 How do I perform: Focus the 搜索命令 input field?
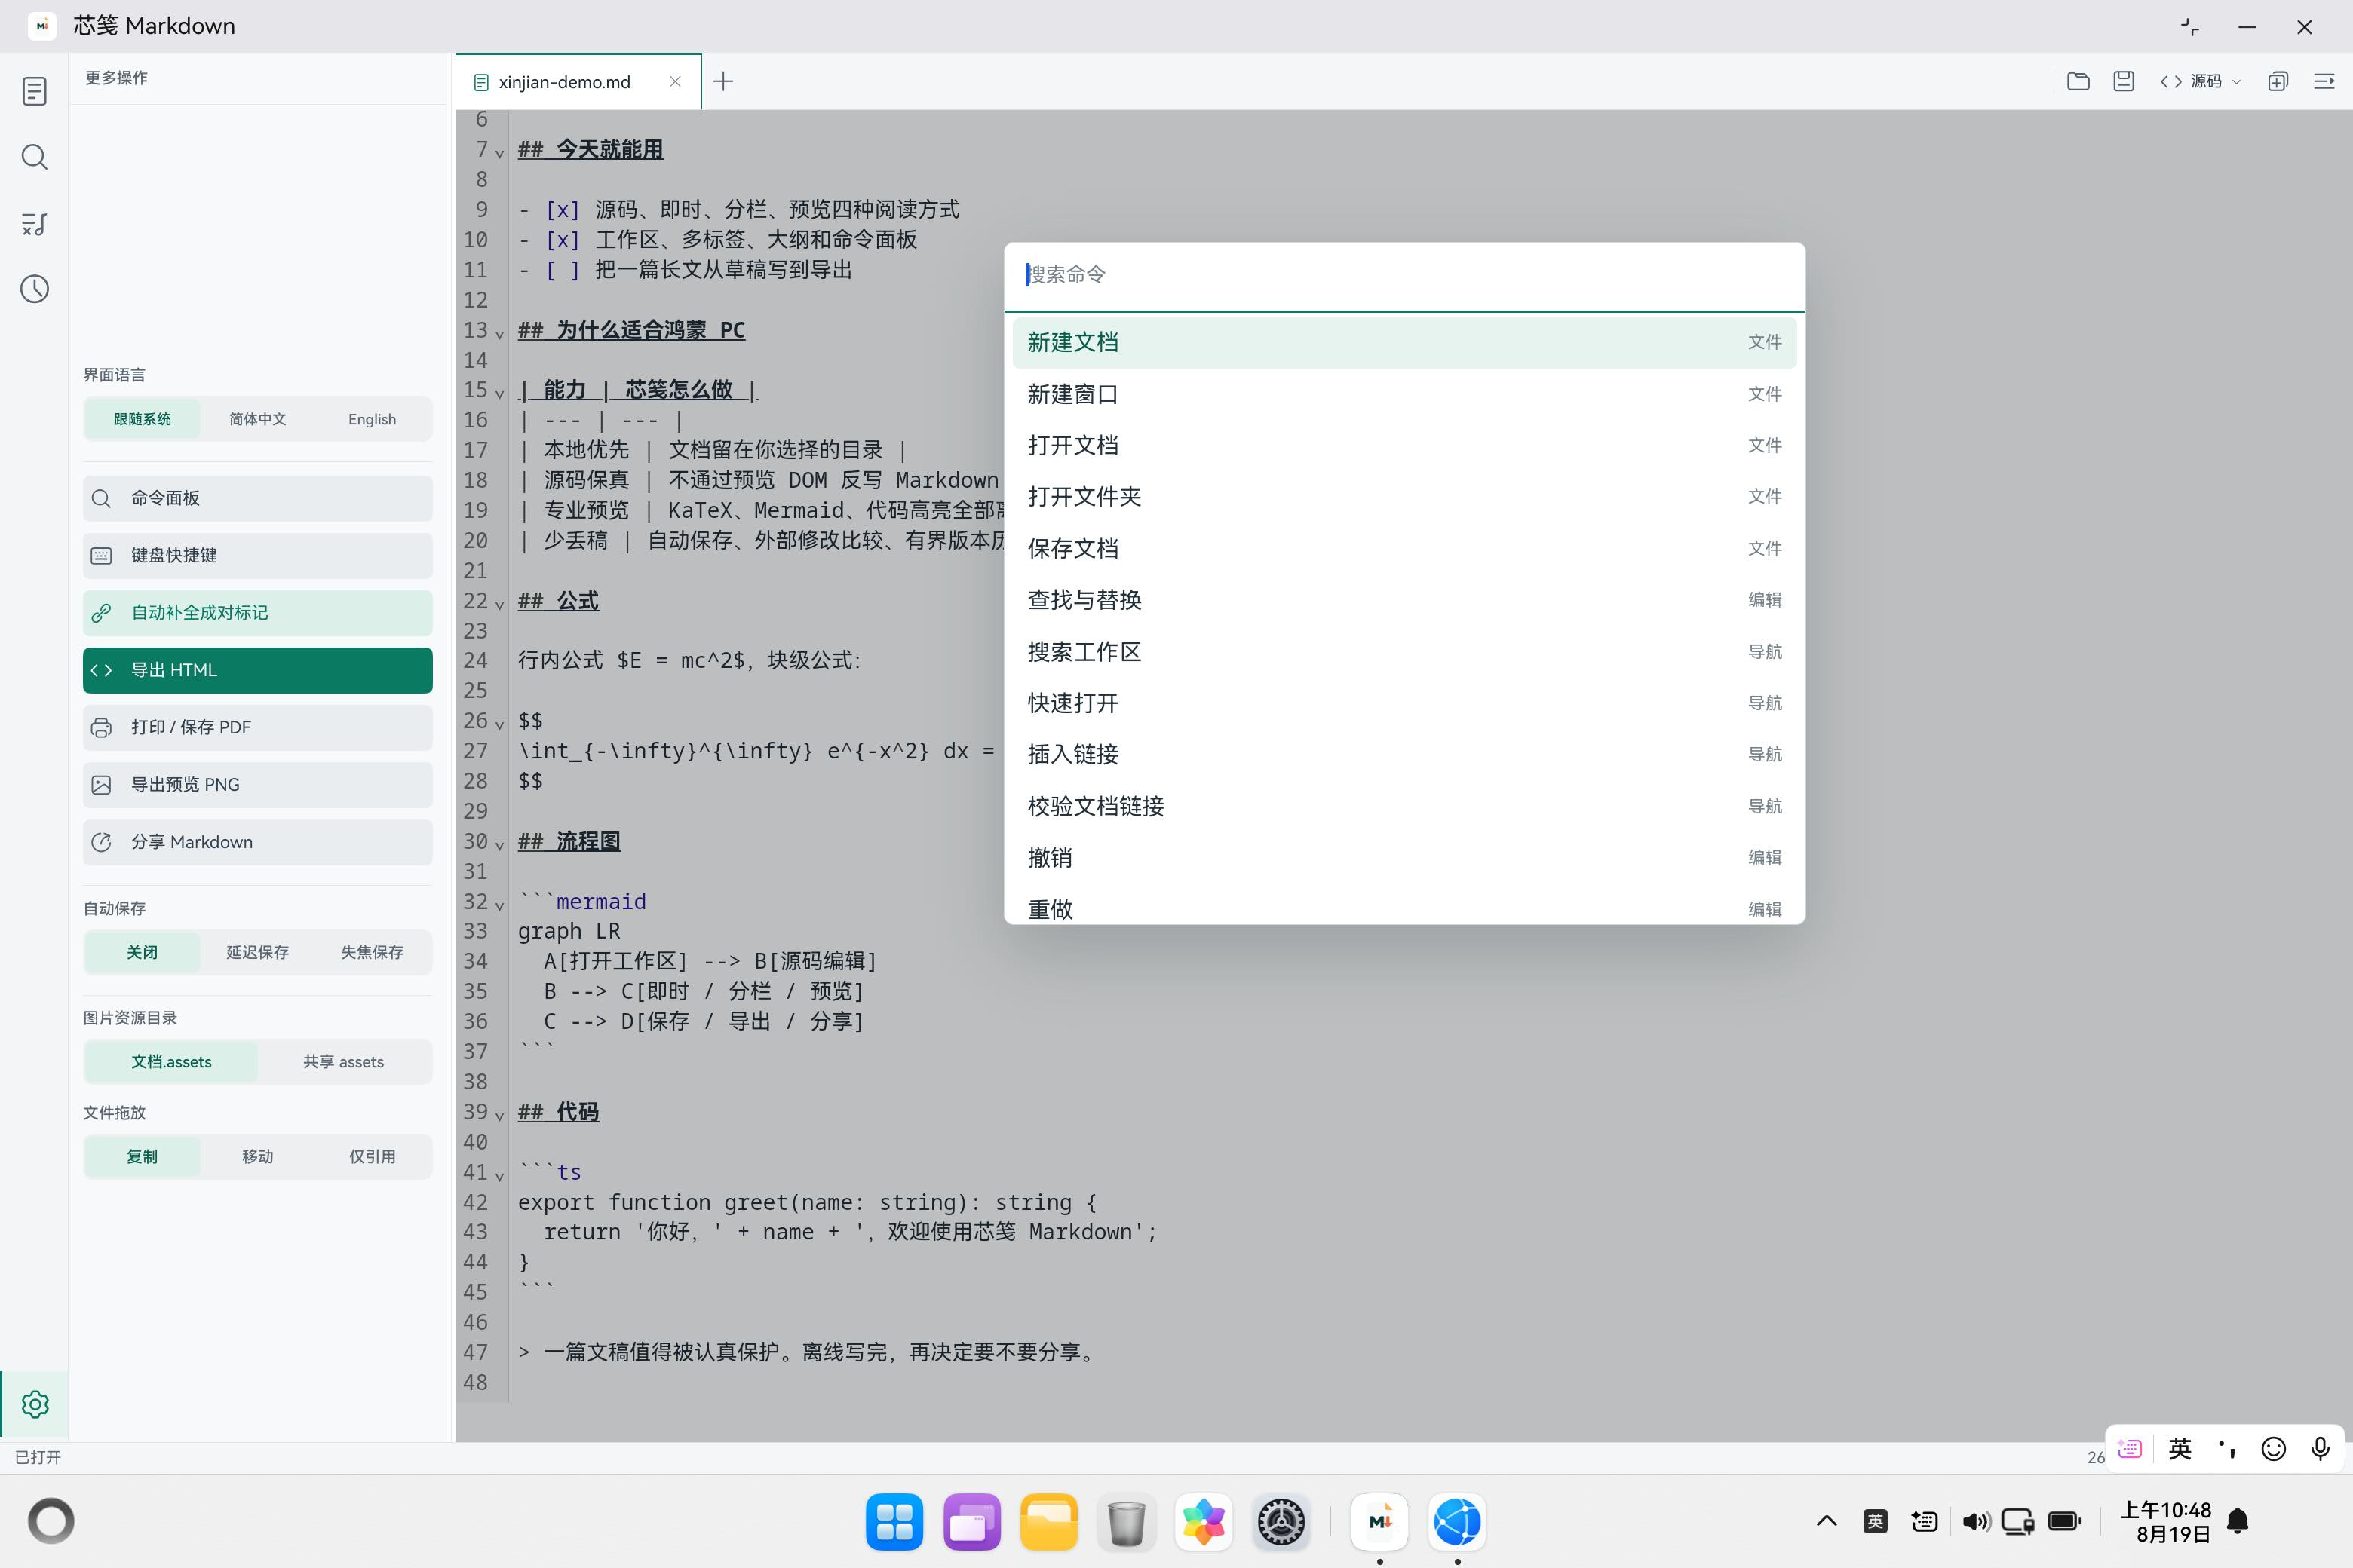(x=1404, y=275)
